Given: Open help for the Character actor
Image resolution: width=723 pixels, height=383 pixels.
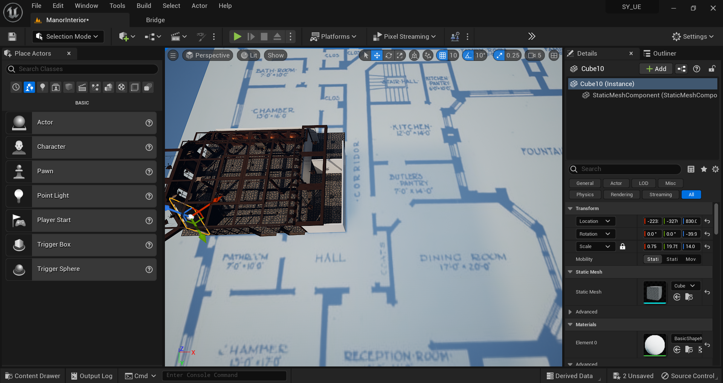Looking at the screenshot, I should tap(149, 147).
